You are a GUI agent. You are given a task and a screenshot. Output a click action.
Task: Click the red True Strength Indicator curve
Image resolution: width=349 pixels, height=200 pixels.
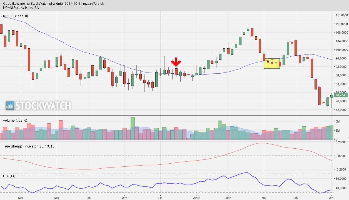point(167,164)
